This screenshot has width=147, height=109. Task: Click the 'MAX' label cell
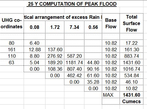[x=111, y=95]
